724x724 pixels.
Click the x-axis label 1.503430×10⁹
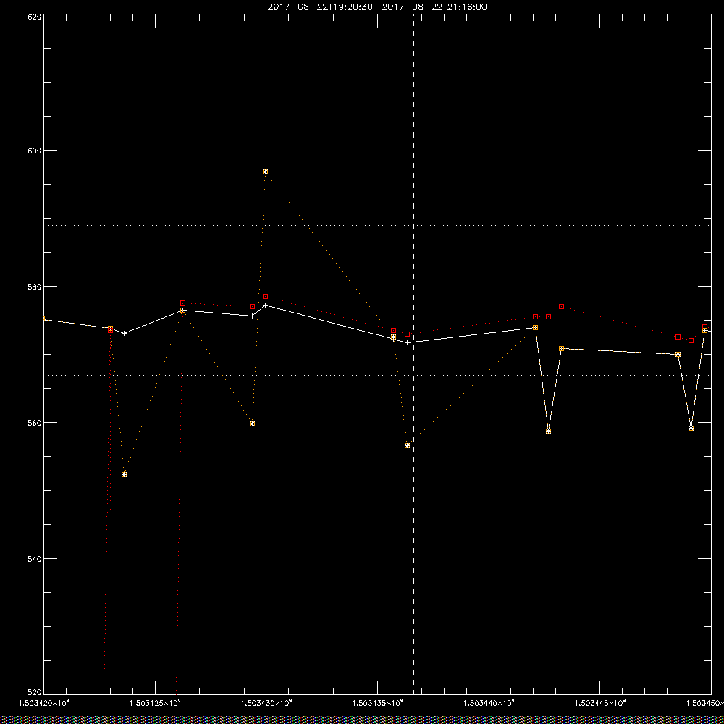click(266, 703)
